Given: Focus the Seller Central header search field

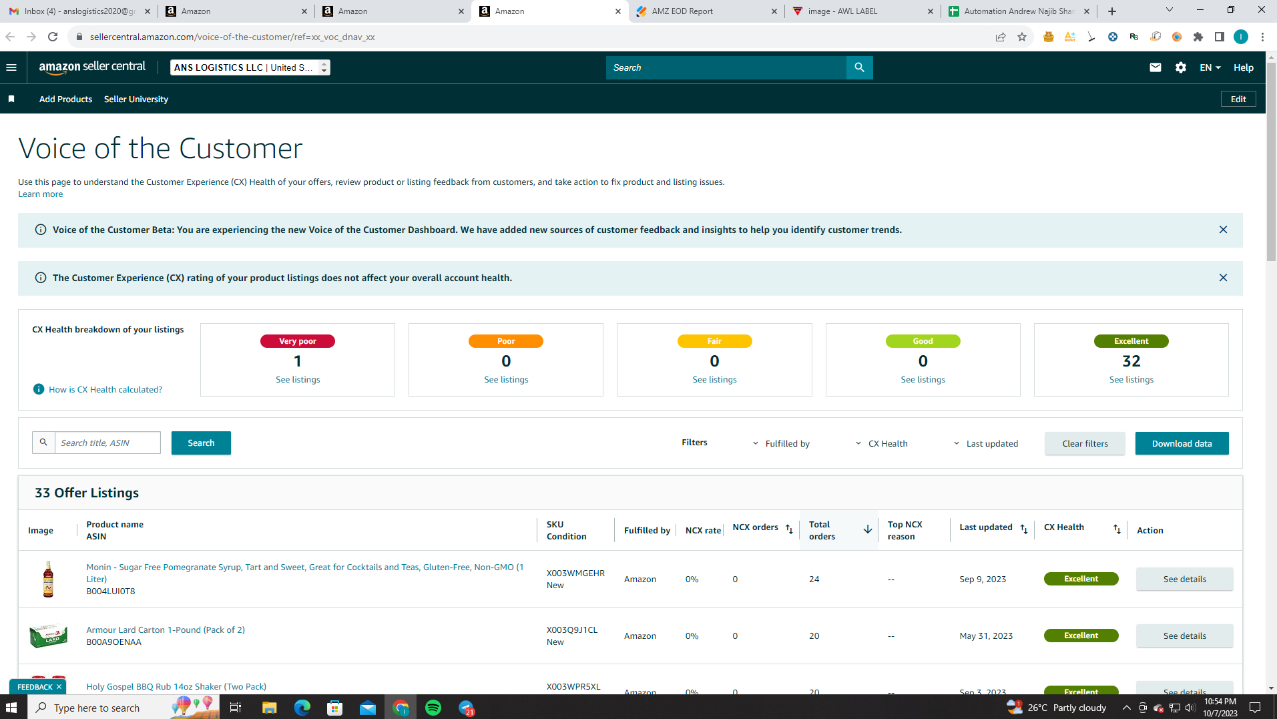Looking at the screenshot, I should pyautogui.click(x=726, y=67).
